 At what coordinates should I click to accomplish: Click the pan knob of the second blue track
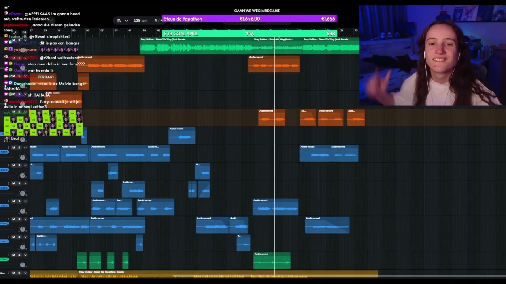tap(23, 176)
